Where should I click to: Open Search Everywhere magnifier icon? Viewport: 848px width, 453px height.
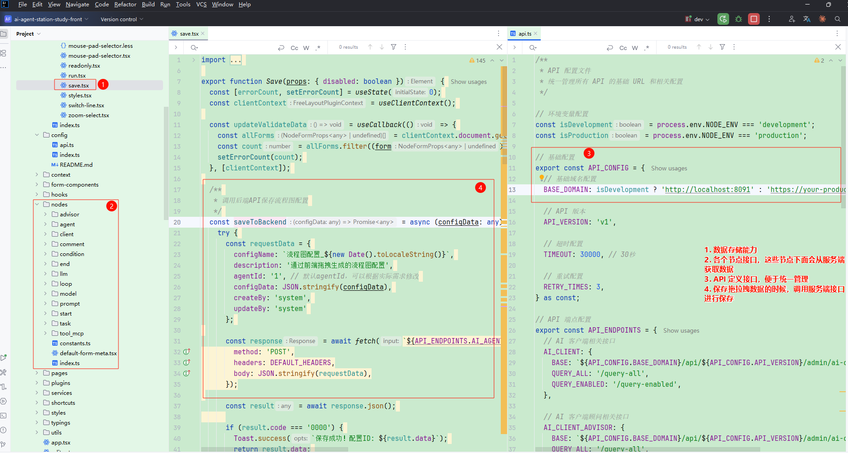click(838, 19)
